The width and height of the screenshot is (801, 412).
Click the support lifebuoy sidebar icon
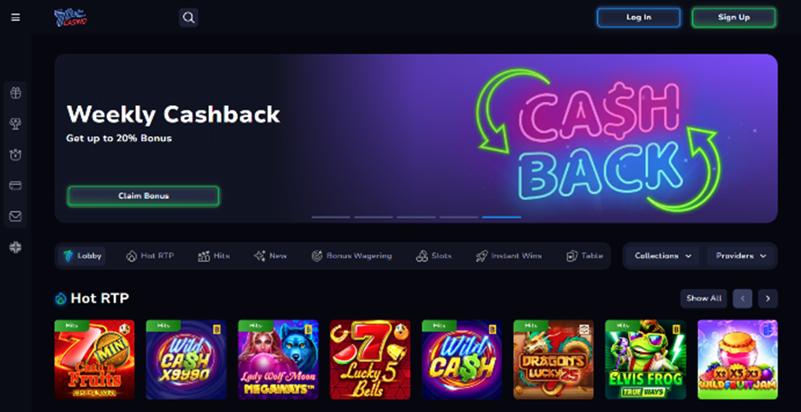[x=15, y=247]
